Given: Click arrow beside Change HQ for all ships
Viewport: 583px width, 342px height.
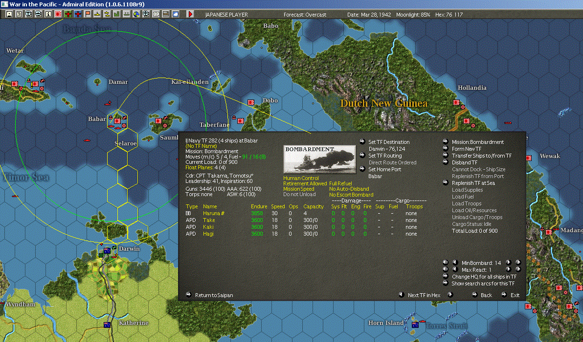Looking at the screenshot, I should click(446, 276).
